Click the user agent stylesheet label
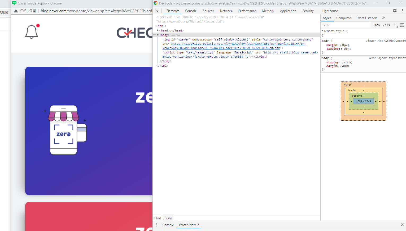Image resolution: width=406 pixels, height=231 pixels. coord(387,58)
